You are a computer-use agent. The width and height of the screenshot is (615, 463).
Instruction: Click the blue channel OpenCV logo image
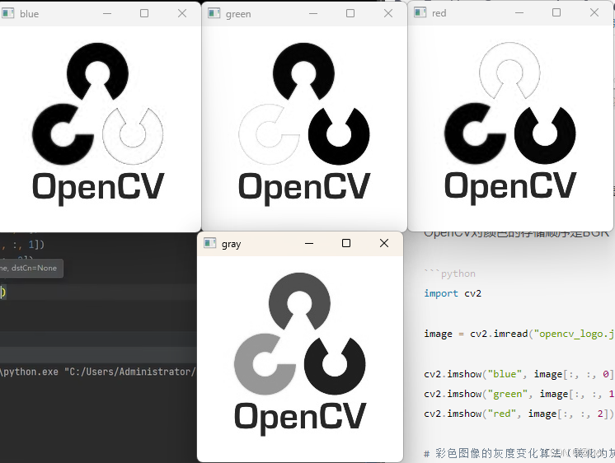click(x=97, y=124)
